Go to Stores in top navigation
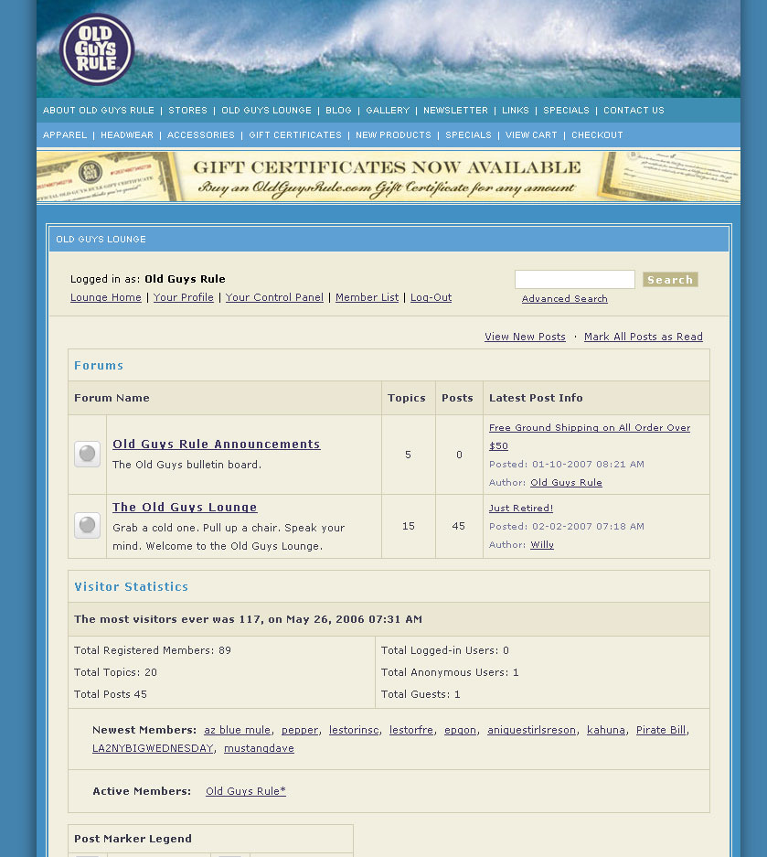 coord(188,111)
